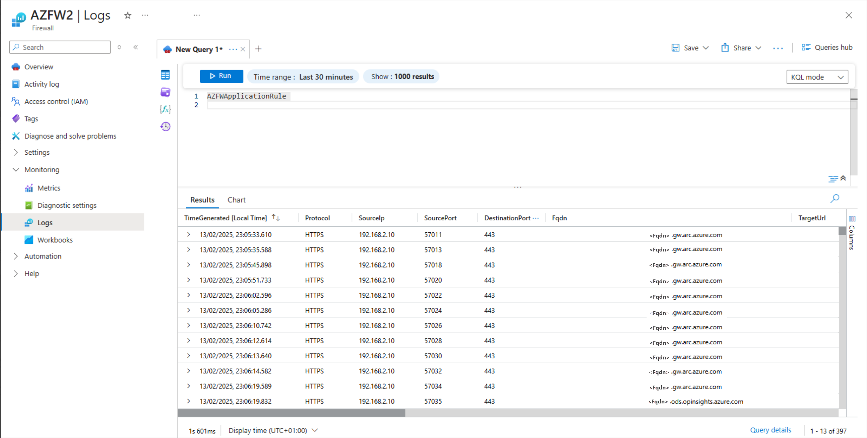Click the TargetUrl column header
The height and width of the screenshot is (438, 867).
[812, 218]
